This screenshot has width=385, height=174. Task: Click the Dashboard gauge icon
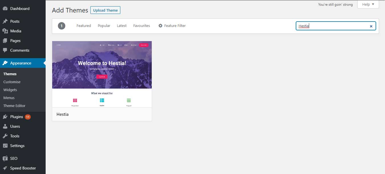tap(5, 9)
